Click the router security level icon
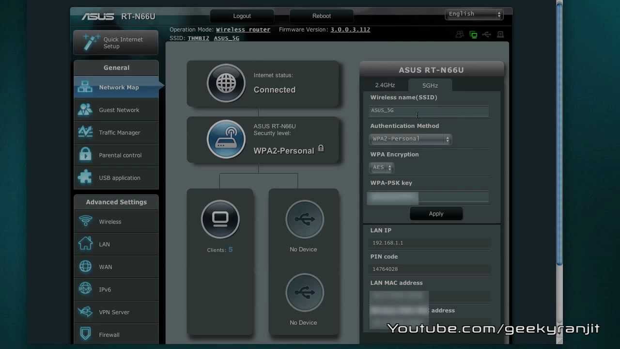620x349 pixels. [226, 139]
